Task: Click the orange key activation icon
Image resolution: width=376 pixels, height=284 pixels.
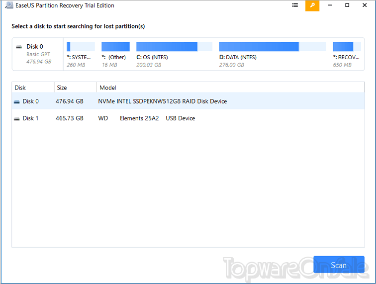Action: (x=312, y=5)
